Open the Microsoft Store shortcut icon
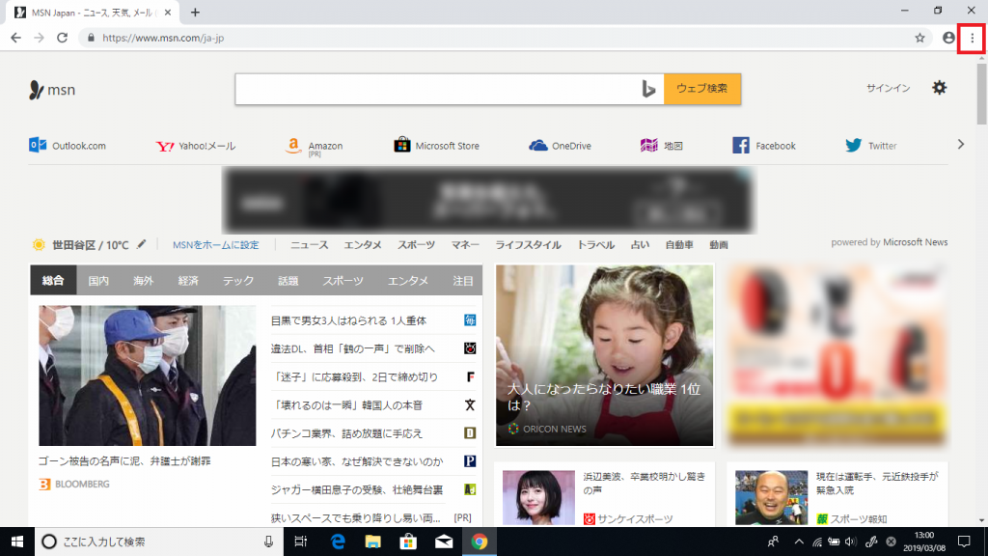 [x=402, y=145]
